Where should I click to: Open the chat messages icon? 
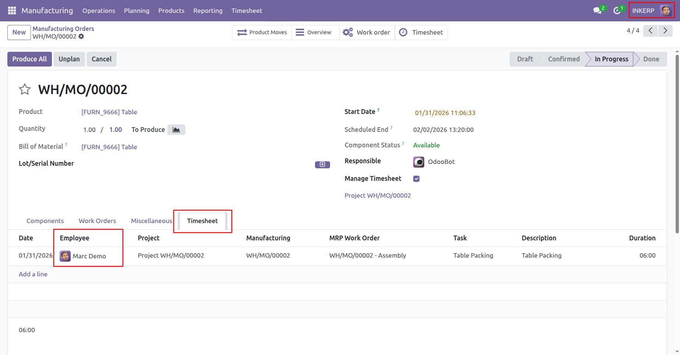pyautogui.click(x=598, y=11)
